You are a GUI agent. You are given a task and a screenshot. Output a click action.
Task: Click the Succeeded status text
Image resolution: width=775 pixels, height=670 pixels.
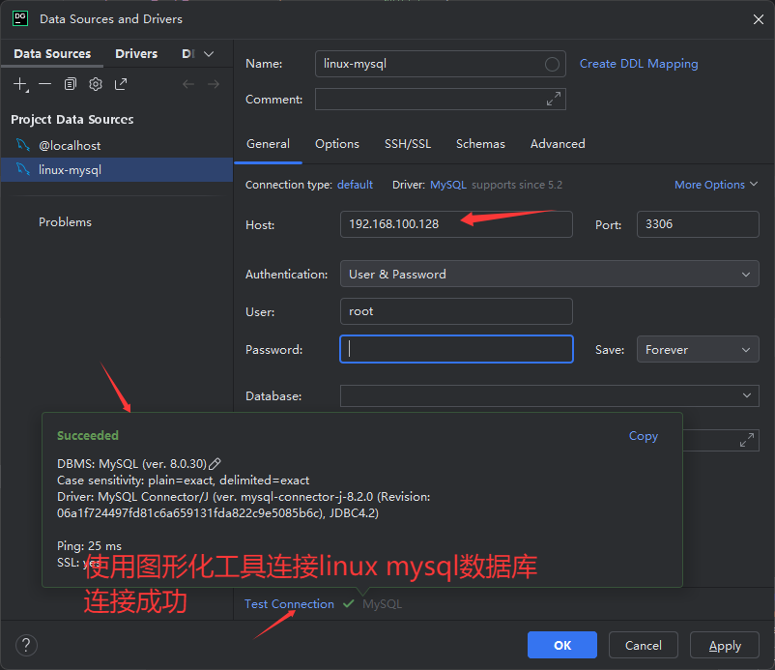tap(88, 436)
